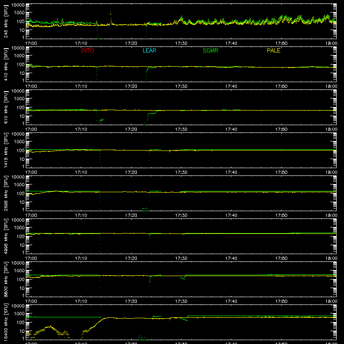344x344 pixels.
Task: Click 17:20 tick label under 410 MHz plot
Action: click(x=131, y=86)
